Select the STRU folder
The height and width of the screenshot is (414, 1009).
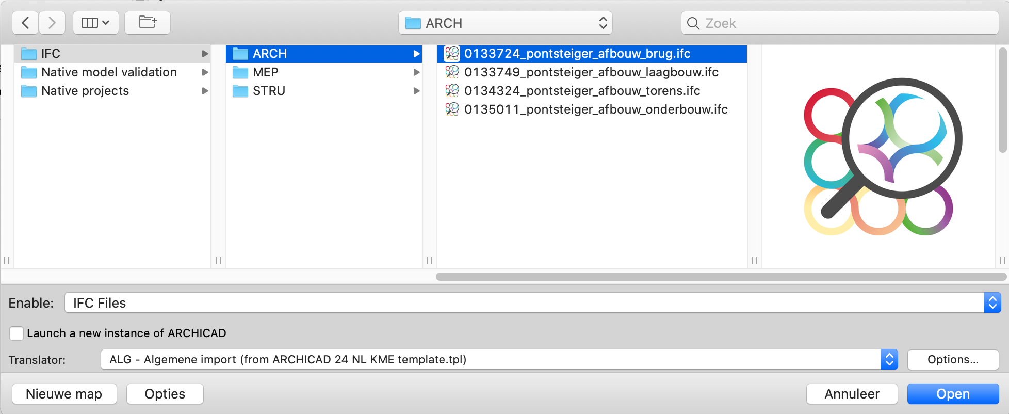324,91
